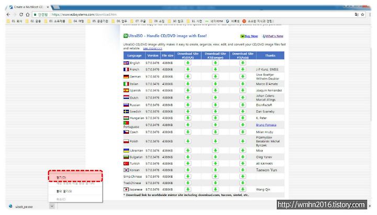The width and height of the screenshot is (377, 215).
Task: Follow the 'see more>>>' link
Action: [152, 48]
